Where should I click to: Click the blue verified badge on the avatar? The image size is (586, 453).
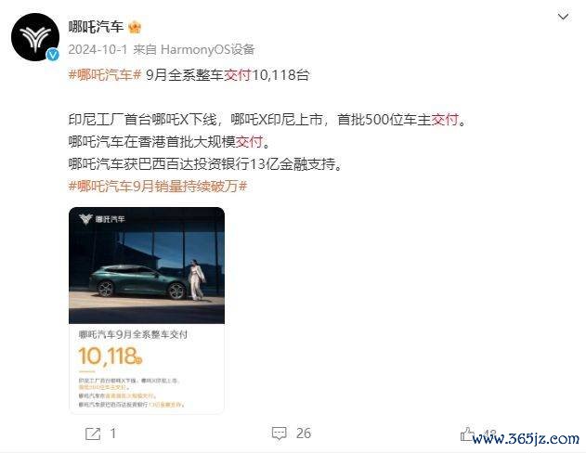pos(53,55)
